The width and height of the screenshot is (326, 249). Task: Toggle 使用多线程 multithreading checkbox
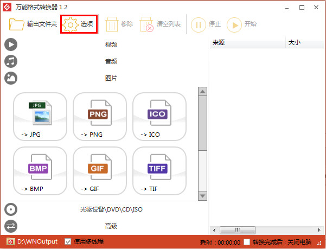click(x=68, y=241)
